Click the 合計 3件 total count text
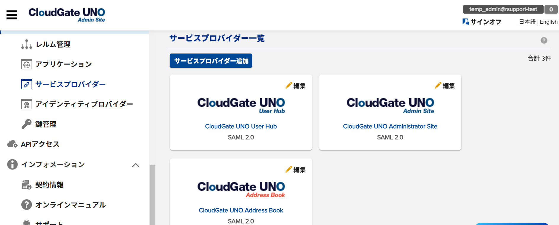This screenshot has width=559, height=225. 539,58
